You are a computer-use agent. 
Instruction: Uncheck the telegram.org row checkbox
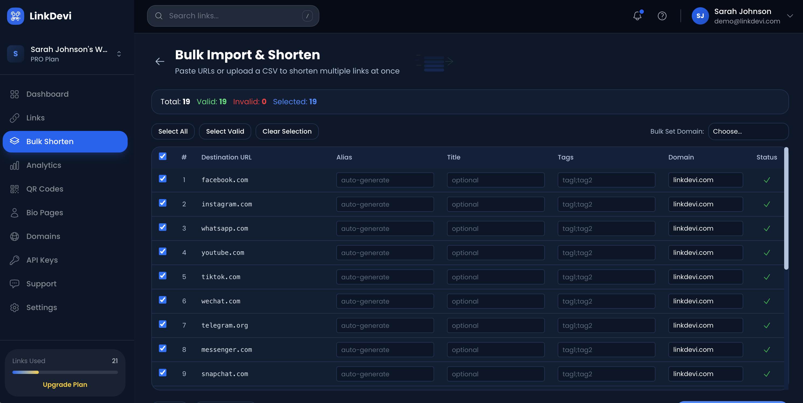(x=163, y=324)
